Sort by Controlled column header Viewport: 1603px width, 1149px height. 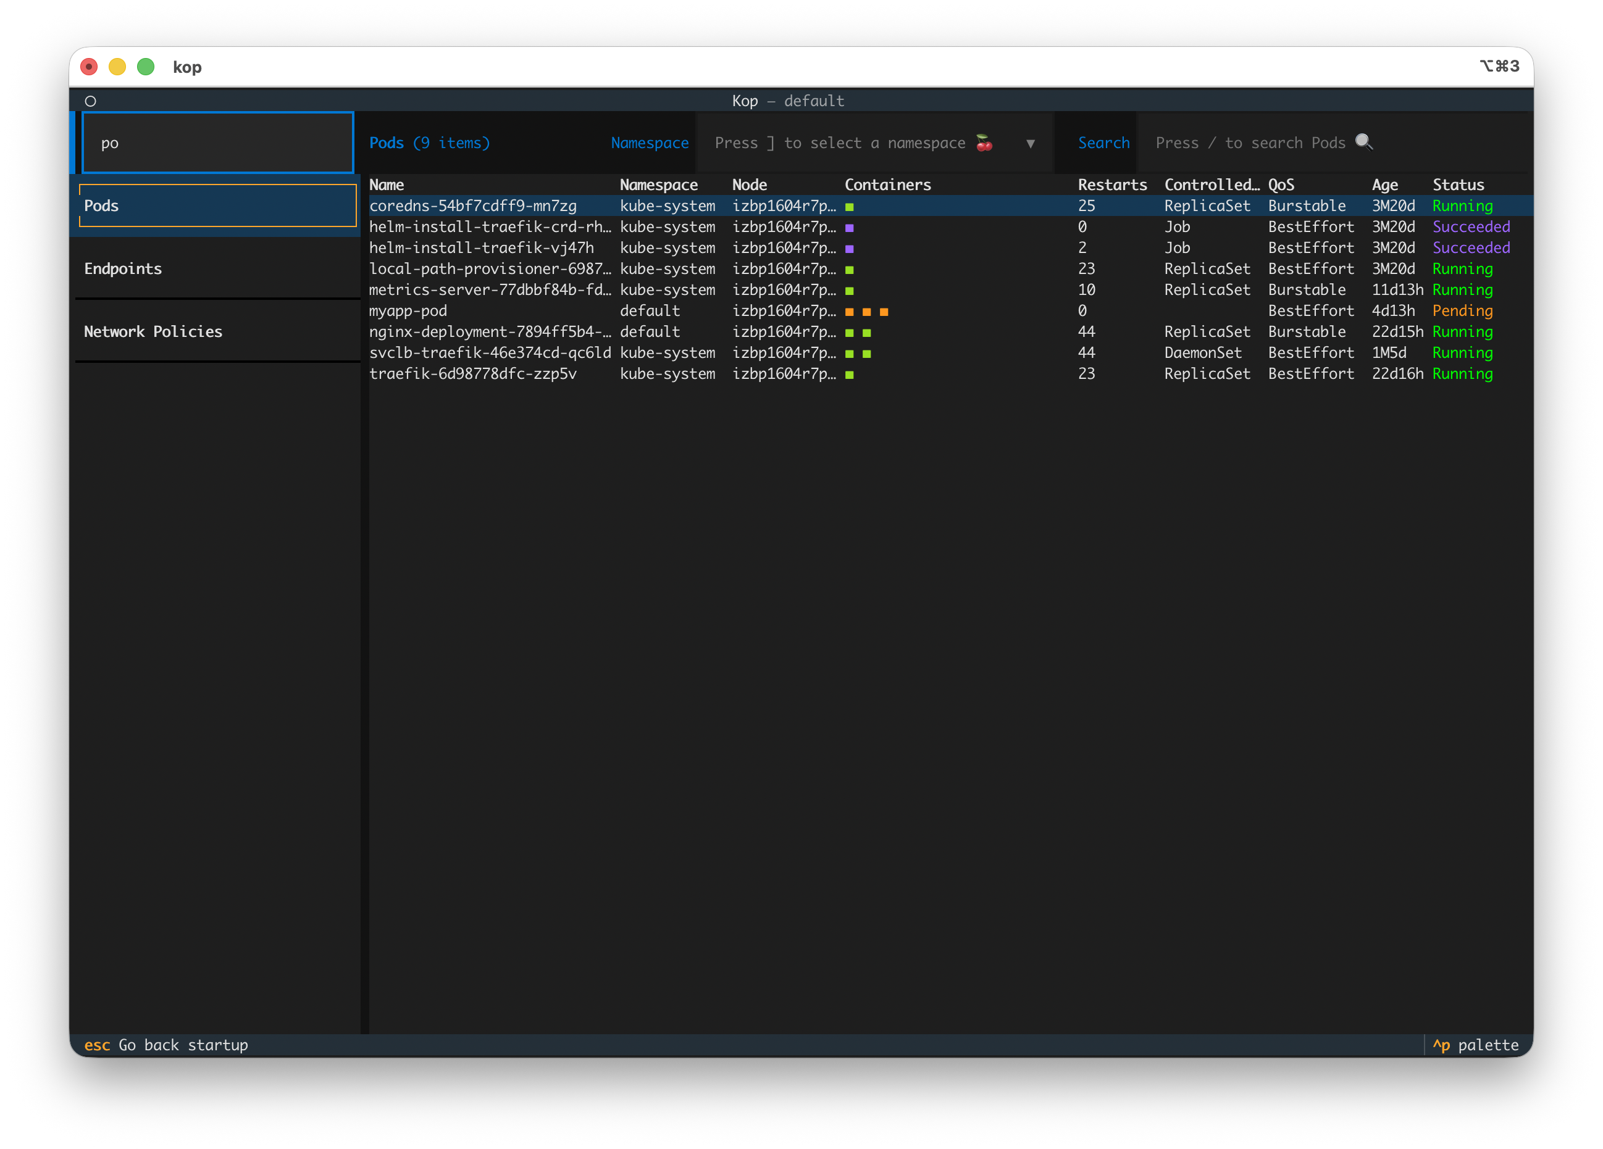pyautogui.click(x=1212, y=185)
